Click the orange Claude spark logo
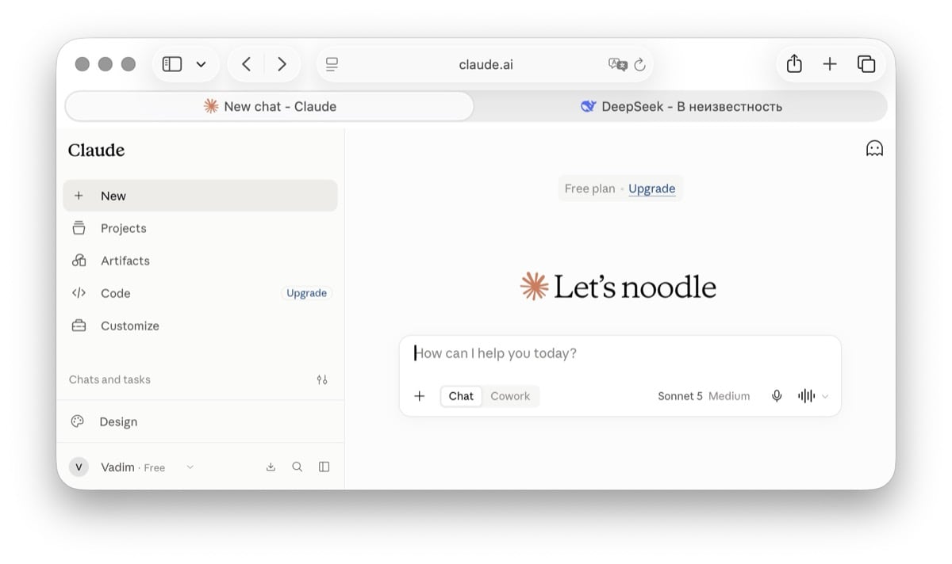This screenshot has width=952, height=564. [534, 287]
